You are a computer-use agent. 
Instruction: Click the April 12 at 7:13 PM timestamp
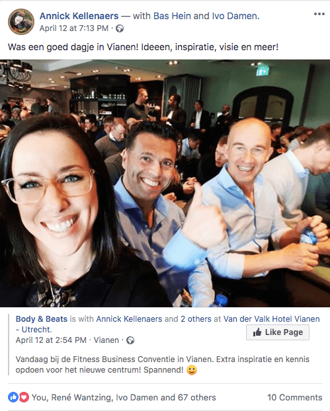[74, 28]
